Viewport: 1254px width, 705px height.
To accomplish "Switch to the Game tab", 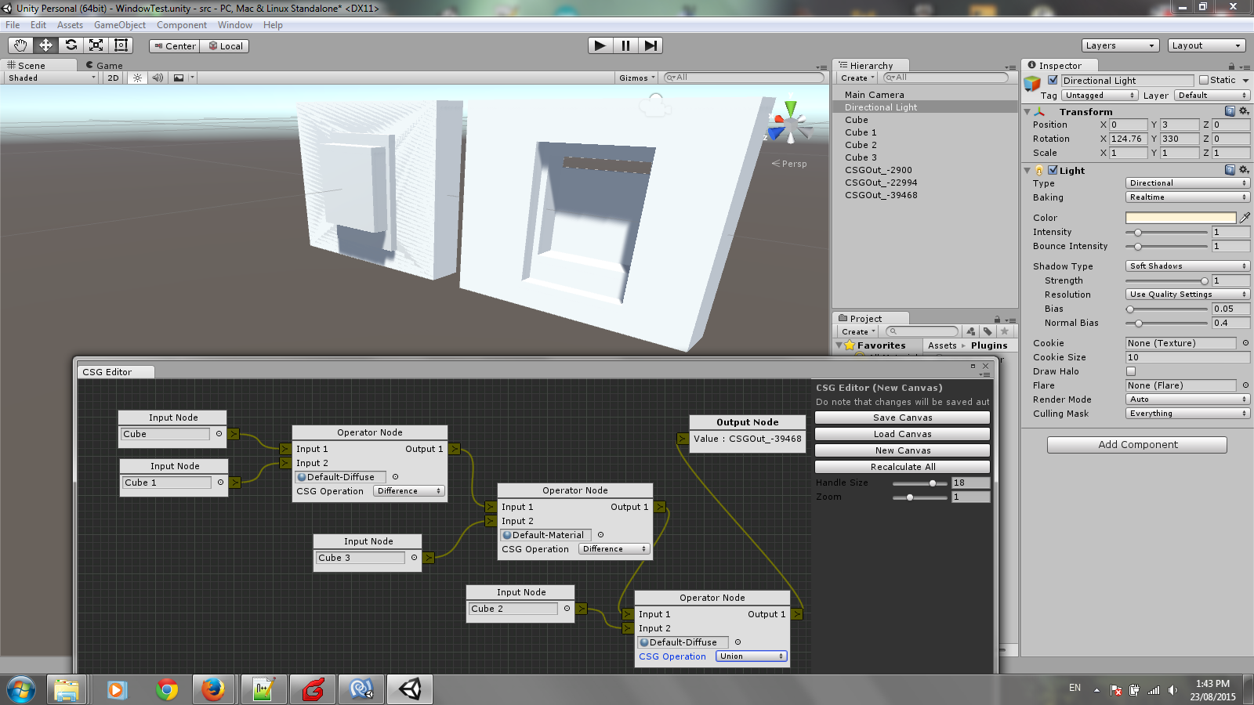I will [103, 65].
